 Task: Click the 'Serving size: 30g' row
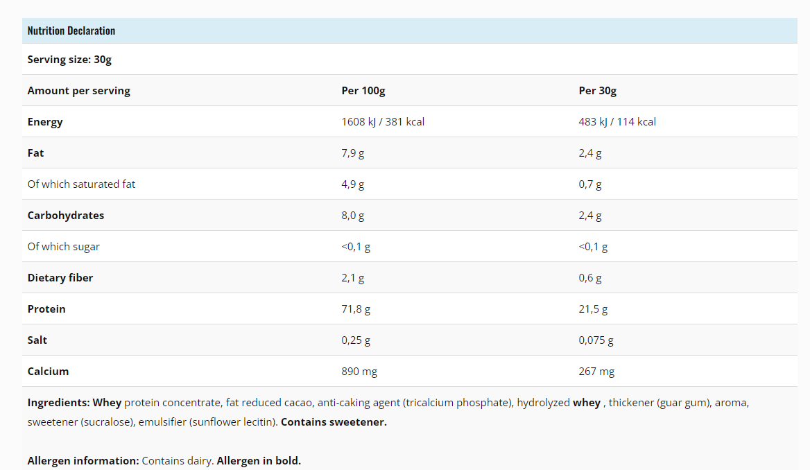tap(69, 60)
